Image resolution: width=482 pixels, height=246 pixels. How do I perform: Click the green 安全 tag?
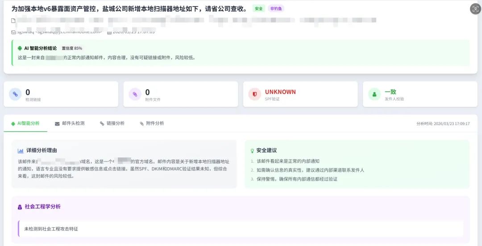point(258,8)
